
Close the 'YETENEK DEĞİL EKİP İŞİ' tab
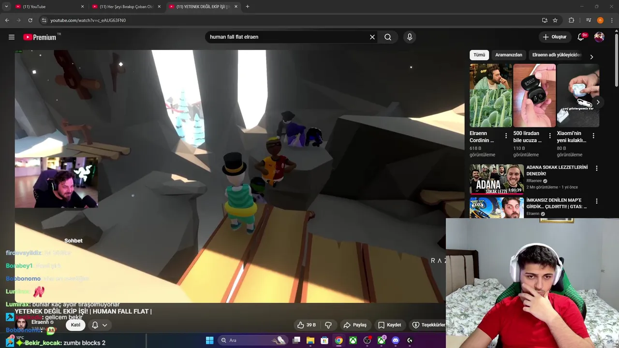tap(236, 7)
